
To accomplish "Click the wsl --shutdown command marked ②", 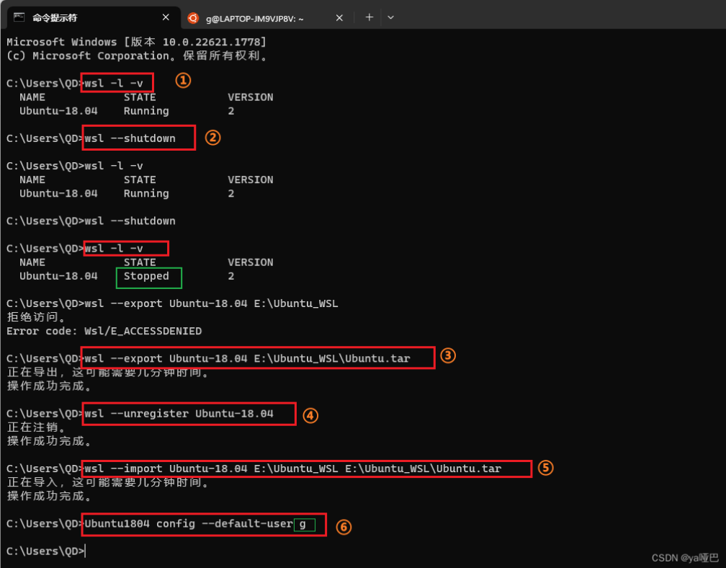I will coord(137,137).
